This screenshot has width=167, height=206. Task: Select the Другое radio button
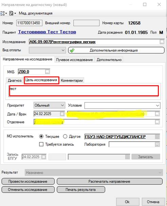click(x=65, y=137)
